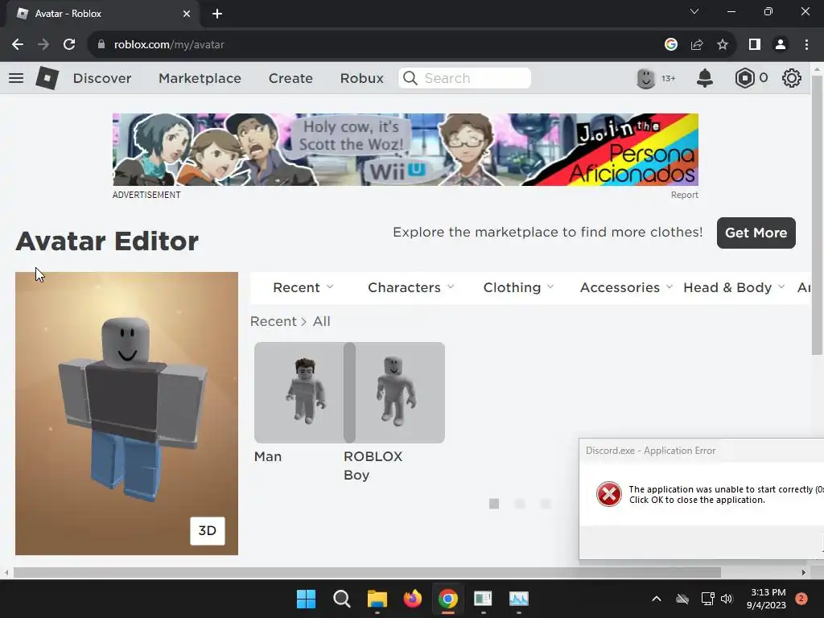Screen dimensions: 824x618
Task: Click the horizontal scrollbar thumb
Action: 367,572
